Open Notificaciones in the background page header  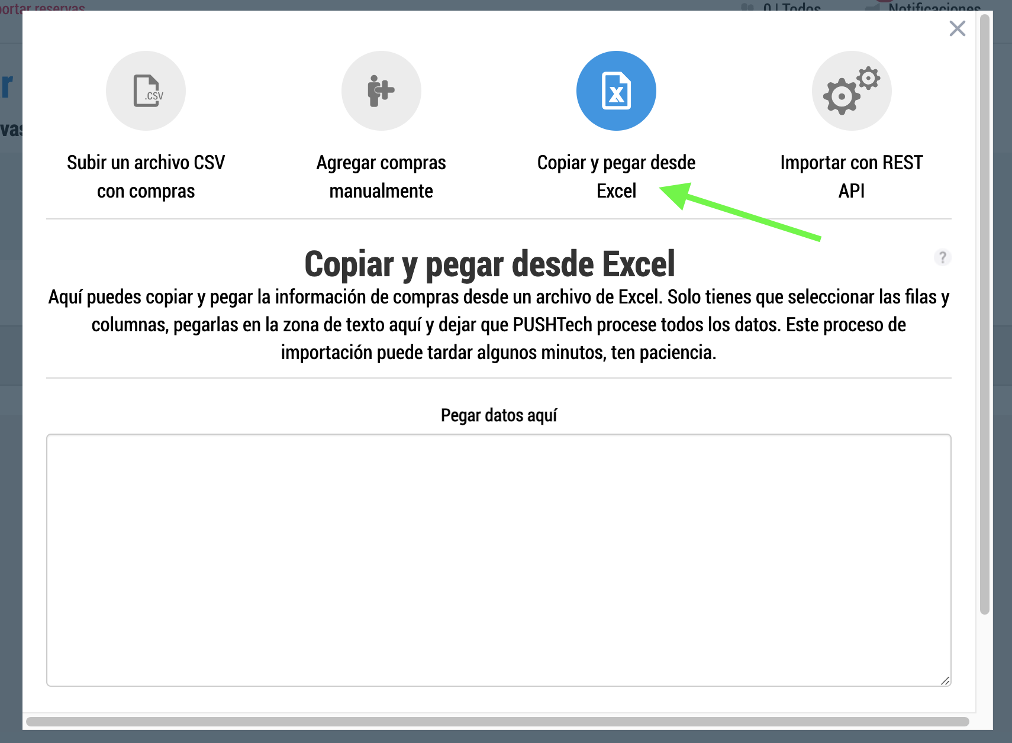934,7
